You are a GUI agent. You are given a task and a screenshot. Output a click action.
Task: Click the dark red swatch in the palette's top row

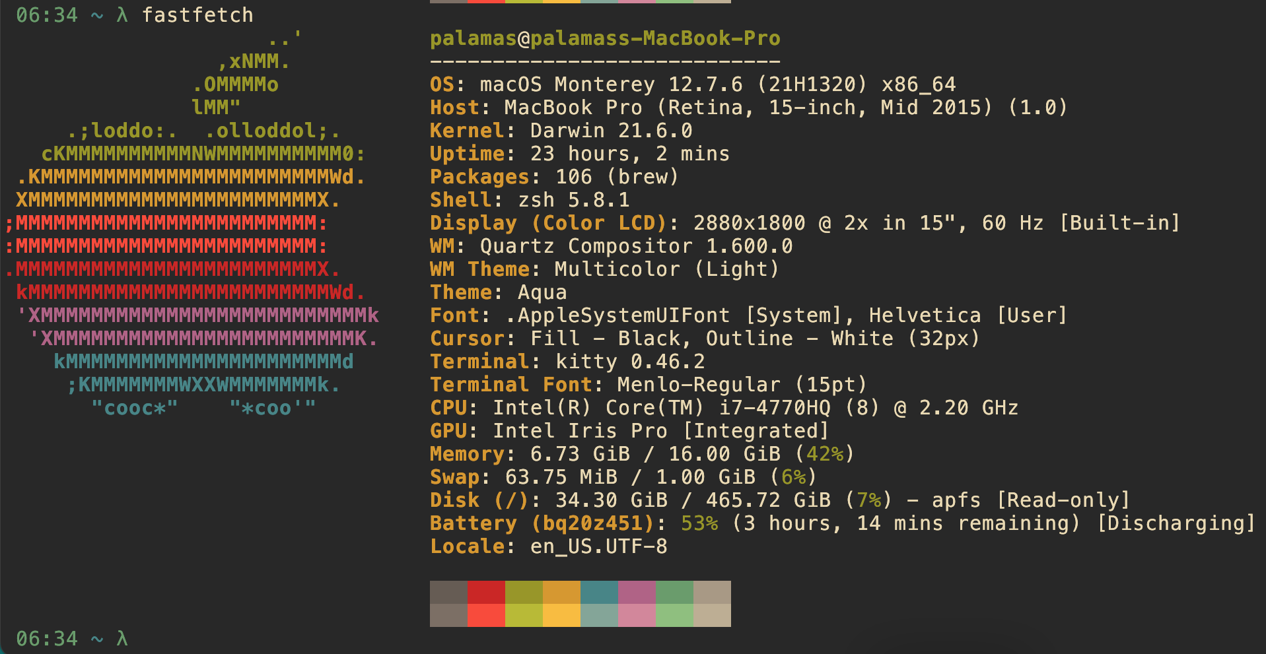[486, 592]
